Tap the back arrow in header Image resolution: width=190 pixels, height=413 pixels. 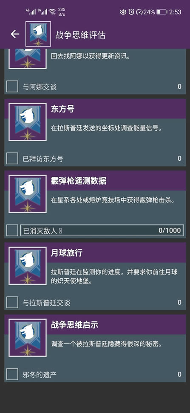pyautogui.click(x=15, y=34)
